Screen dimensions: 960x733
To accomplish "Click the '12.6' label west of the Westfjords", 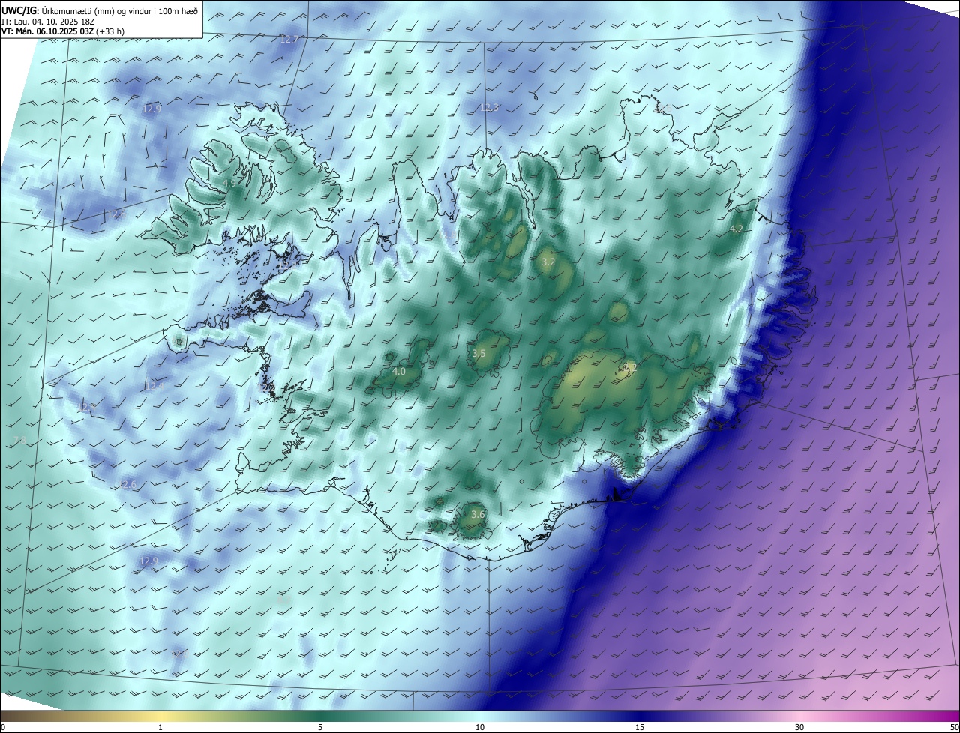I will pos(116,214).
